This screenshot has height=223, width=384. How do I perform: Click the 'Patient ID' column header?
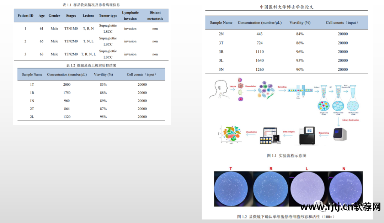[x=26, y=16]
